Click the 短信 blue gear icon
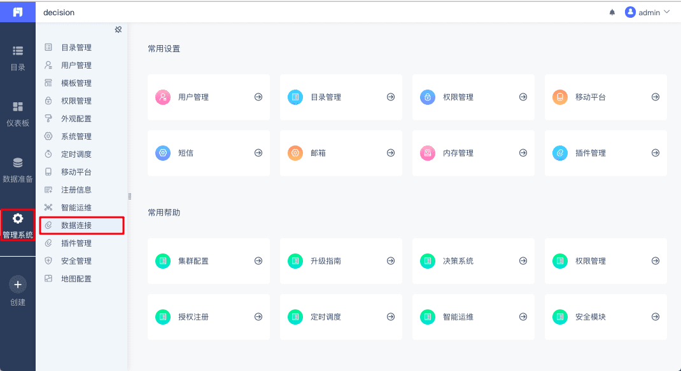Viewport: 681px width, 371px height. 163,153
